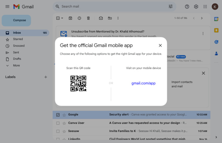This screenshot has height=143, width=222.
Task: Toggle the select-all checkbox
Action: 58,18
